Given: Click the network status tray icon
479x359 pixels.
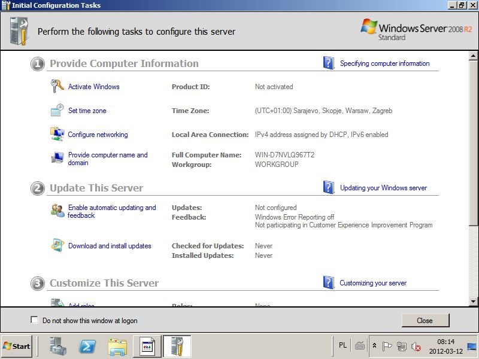Looking at the screenshot, I should pyautogui.click(x=401, y=346).
